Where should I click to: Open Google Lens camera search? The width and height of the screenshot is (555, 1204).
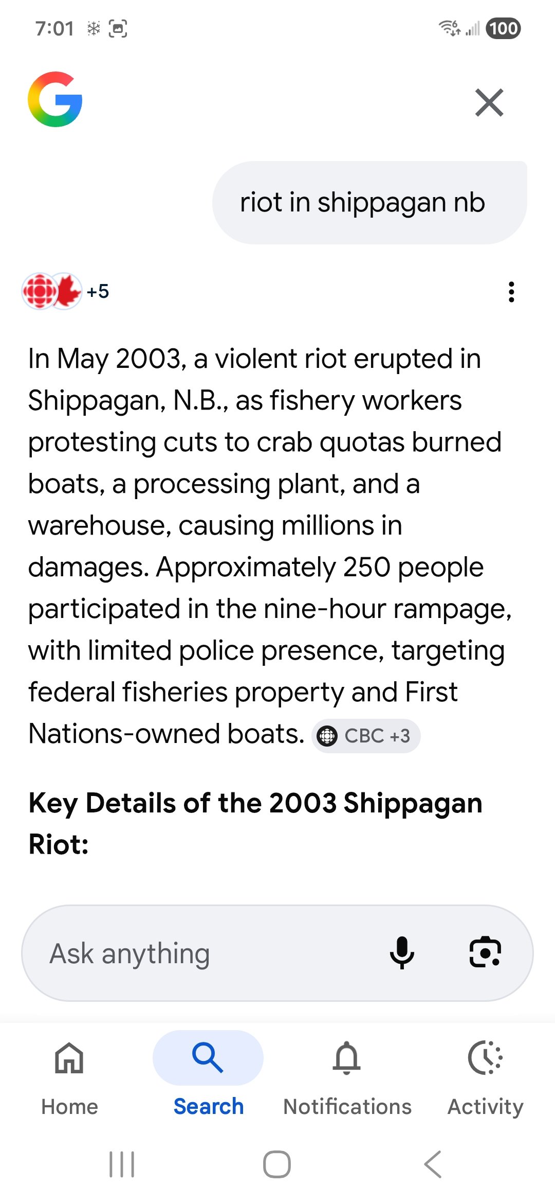pos(485,952)
